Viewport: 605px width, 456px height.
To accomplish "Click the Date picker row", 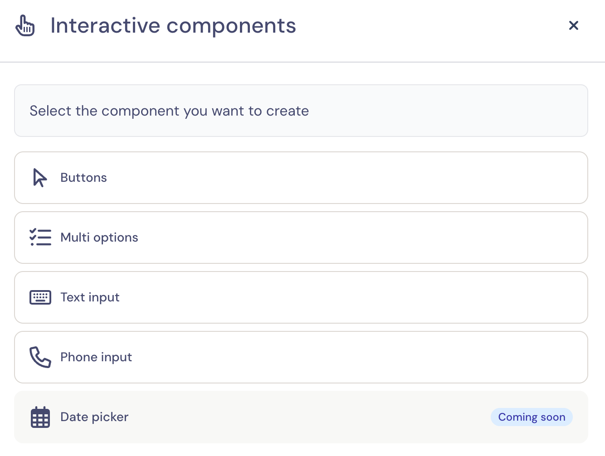I will pyautogui.click(x=301, y=417).
